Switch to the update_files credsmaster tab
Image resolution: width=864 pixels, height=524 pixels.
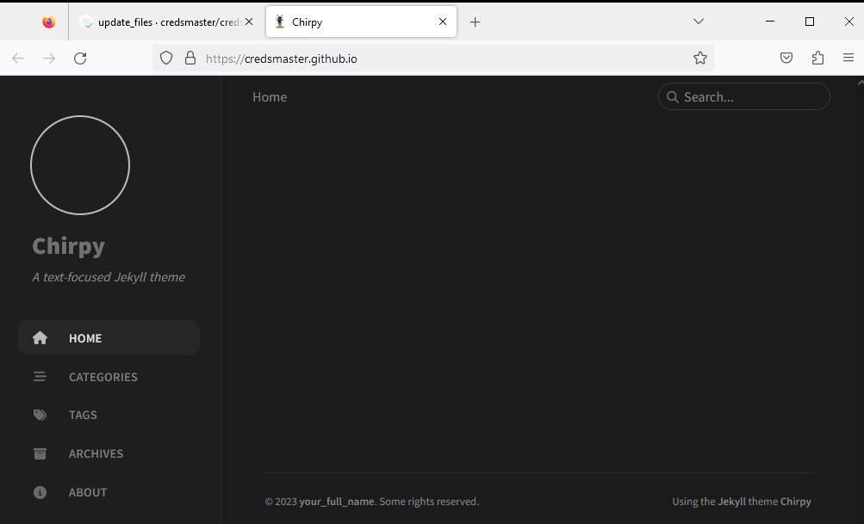click(x=159, y=22)
